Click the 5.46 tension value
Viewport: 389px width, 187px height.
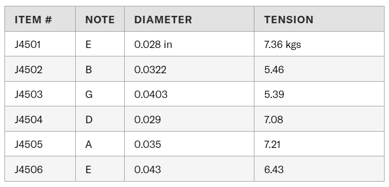[274, 70]
